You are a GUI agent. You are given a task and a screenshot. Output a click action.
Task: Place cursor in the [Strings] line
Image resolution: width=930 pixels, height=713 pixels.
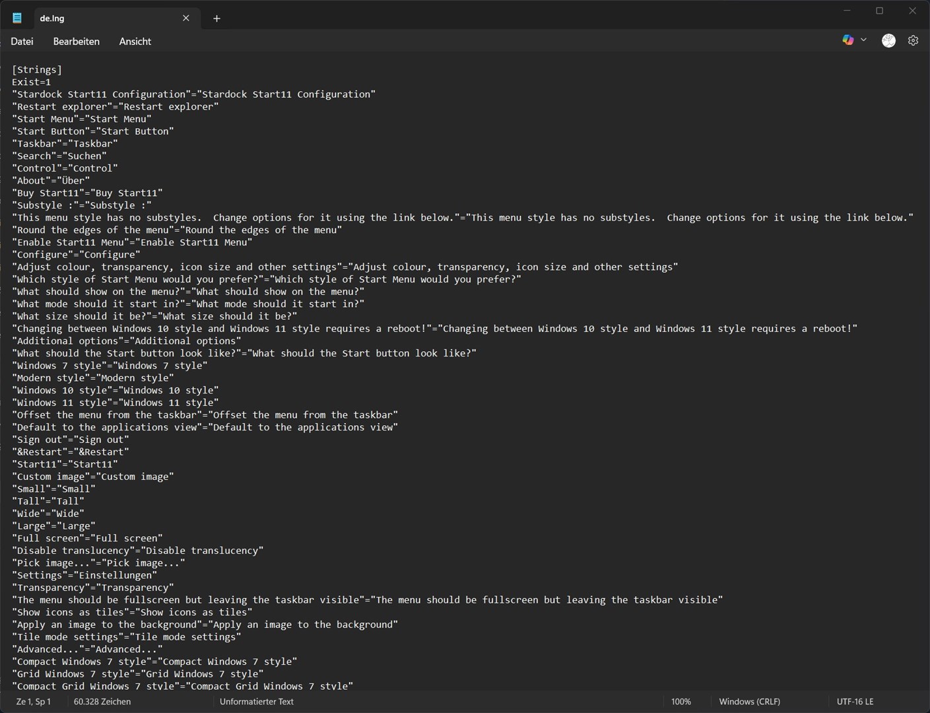37,70
